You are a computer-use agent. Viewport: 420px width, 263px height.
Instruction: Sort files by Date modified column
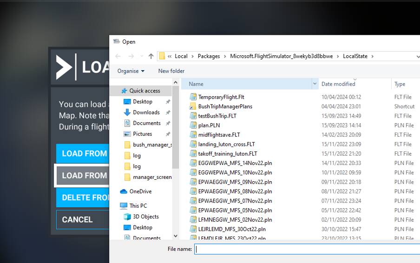point(338,84)
